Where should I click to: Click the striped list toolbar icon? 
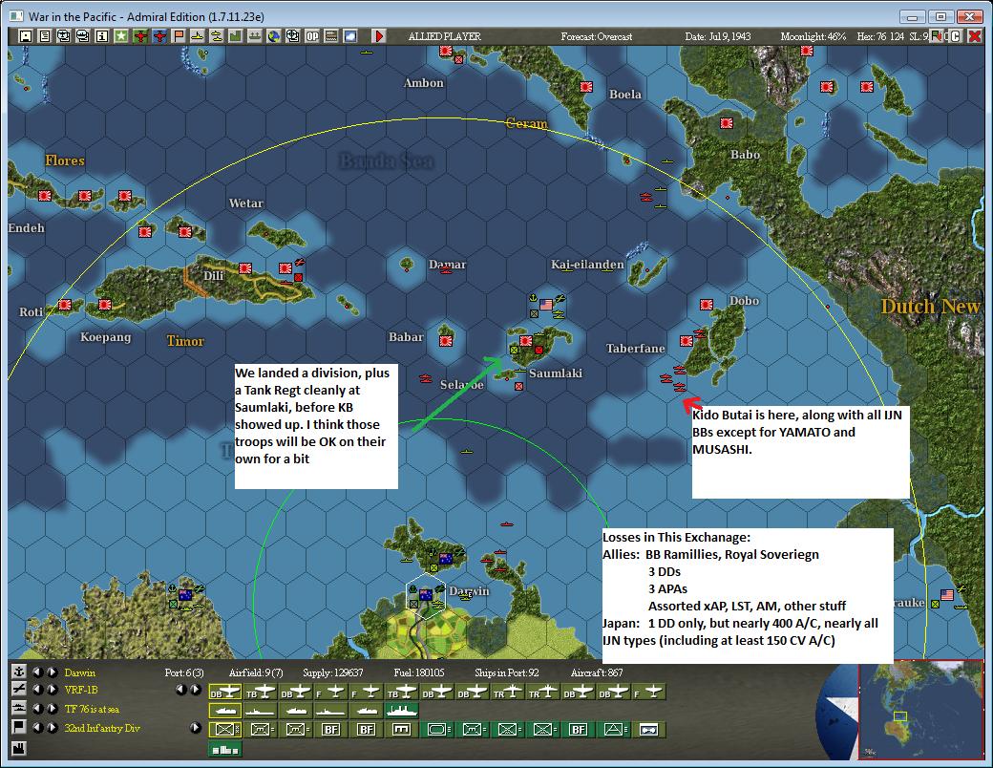[x=331, y=36]
